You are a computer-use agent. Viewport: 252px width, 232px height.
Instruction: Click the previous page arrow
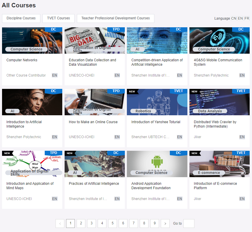[x=60, y=223]
